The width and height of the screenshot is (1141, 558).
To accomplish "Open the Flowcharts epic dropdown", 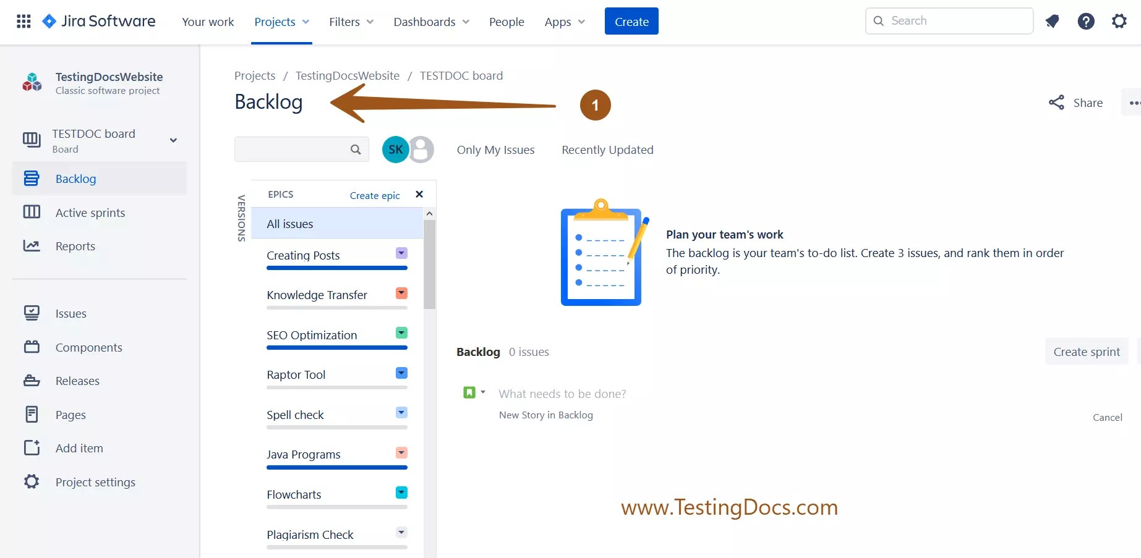I will 401,492.
